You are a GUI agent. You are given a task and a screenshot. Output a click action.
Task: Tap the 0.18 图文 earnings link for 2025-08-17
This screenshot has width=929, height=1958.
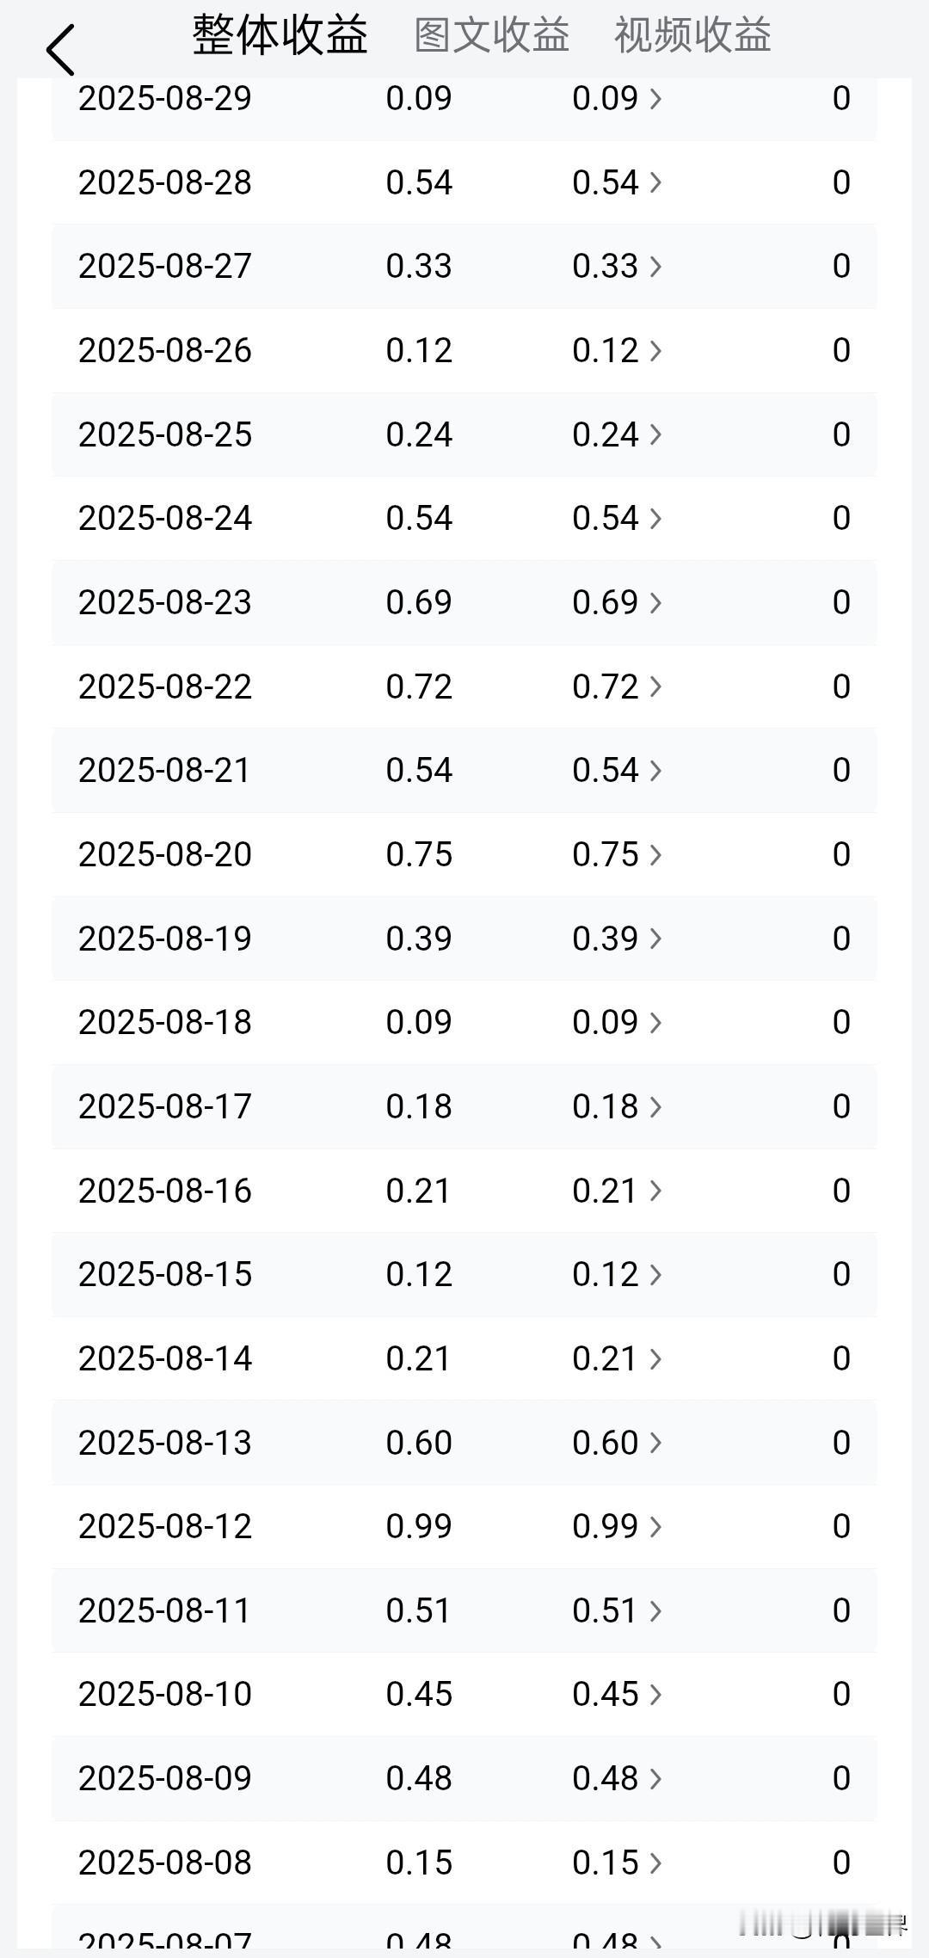click(606, 1106)
